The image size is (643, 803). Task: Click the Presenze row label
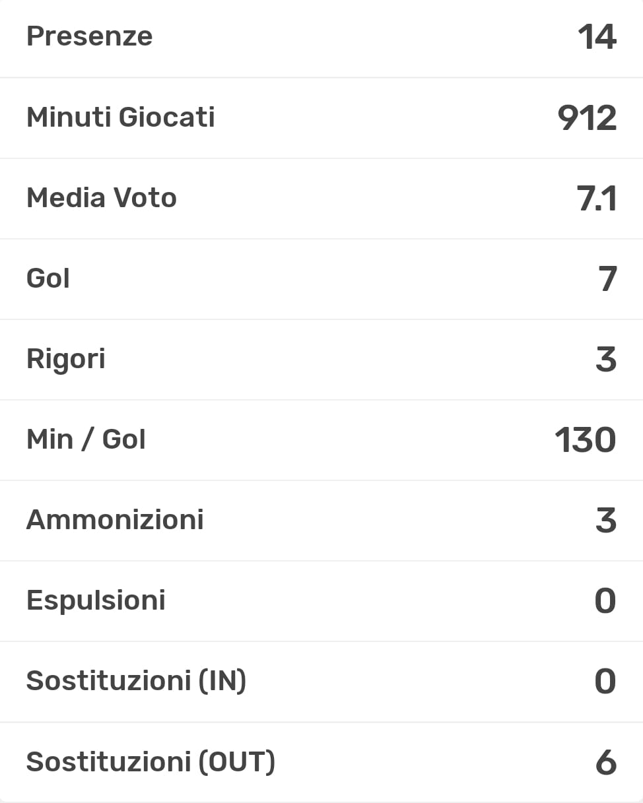(x=89, y=36)
